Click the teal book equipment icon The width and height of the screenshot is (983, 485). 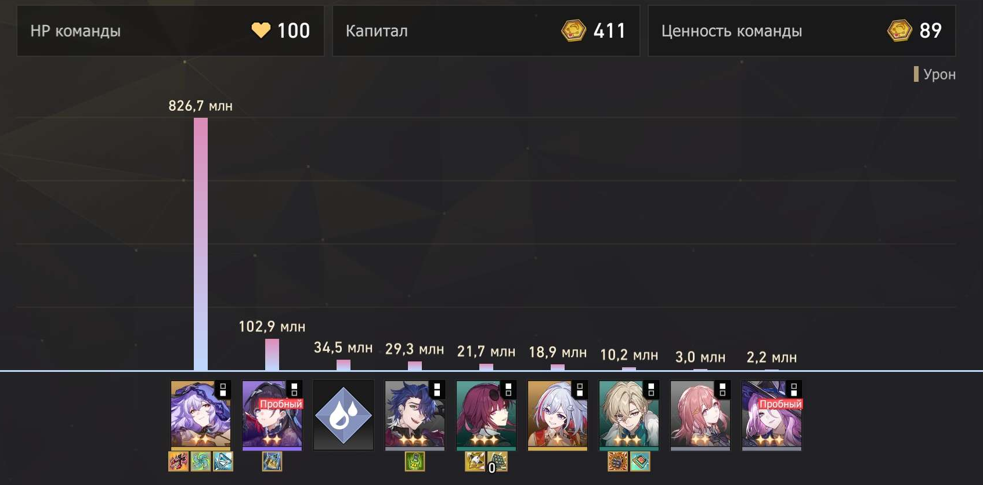click(640, 462)
